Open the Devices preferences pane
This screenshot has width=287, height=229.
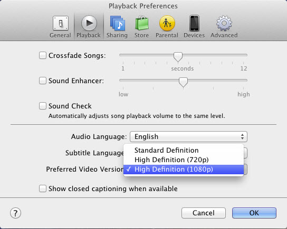194,27
